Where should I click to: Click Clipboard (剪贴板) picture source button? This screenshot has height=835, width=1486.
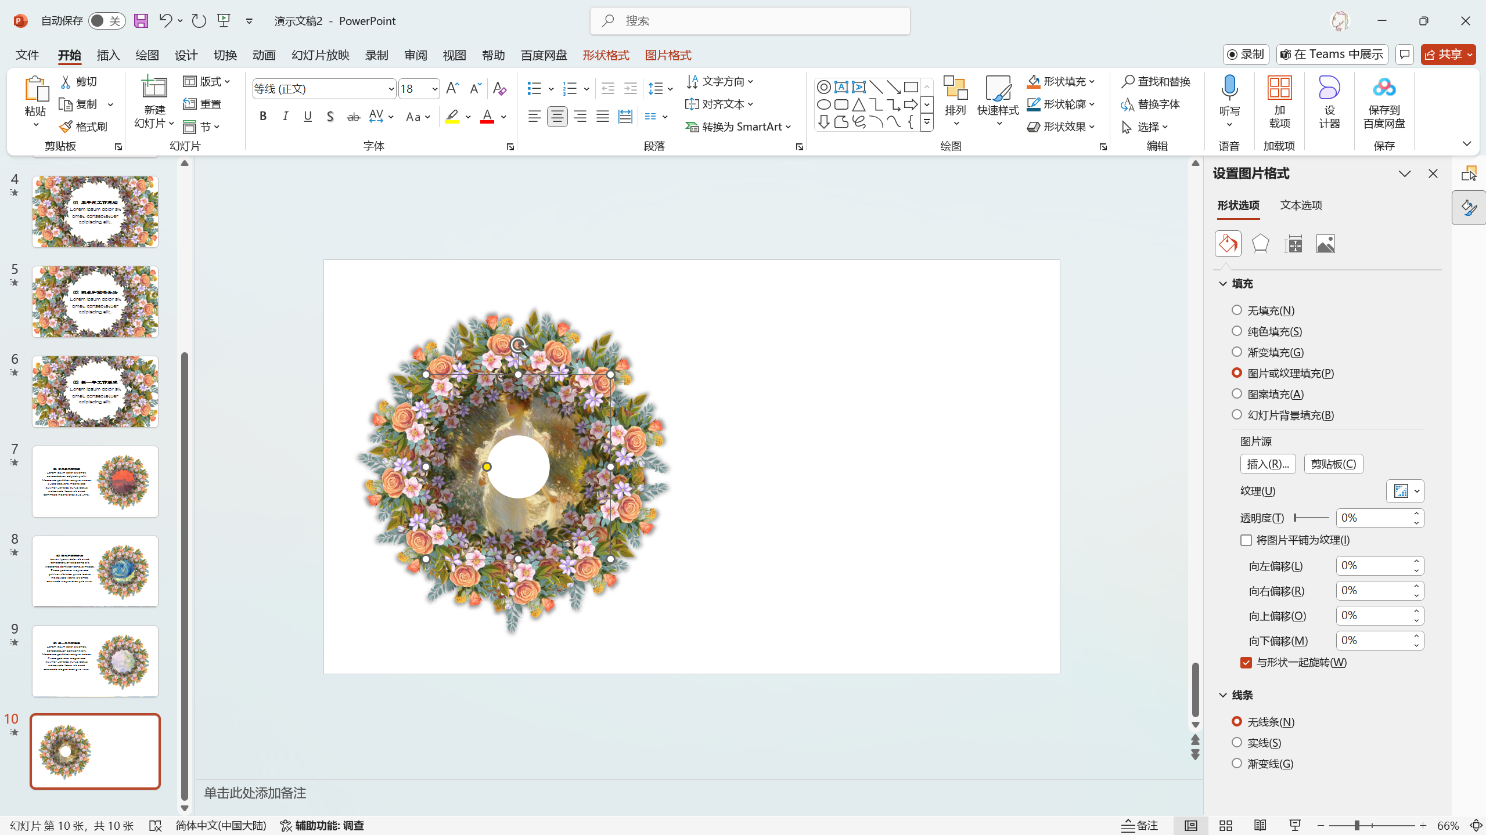tap(1333, 464)
